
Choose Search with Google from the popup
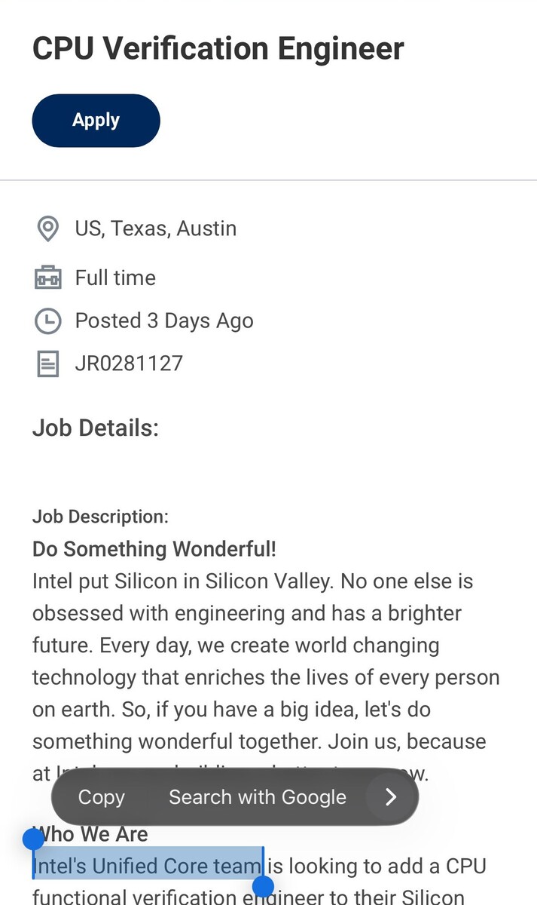[x=258, y=797]
